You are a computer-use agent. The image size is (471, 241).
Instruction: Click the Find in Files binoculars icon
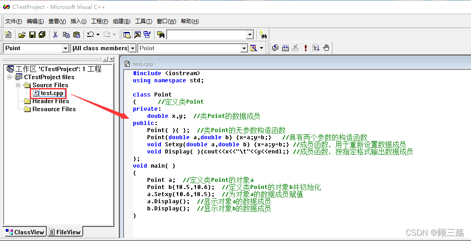(x=161, y=35)
